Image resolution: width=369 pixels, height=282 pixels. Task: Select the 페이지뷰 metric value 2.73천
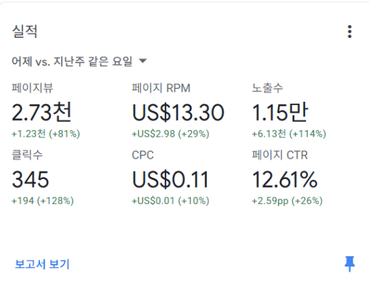coord(41,112)
